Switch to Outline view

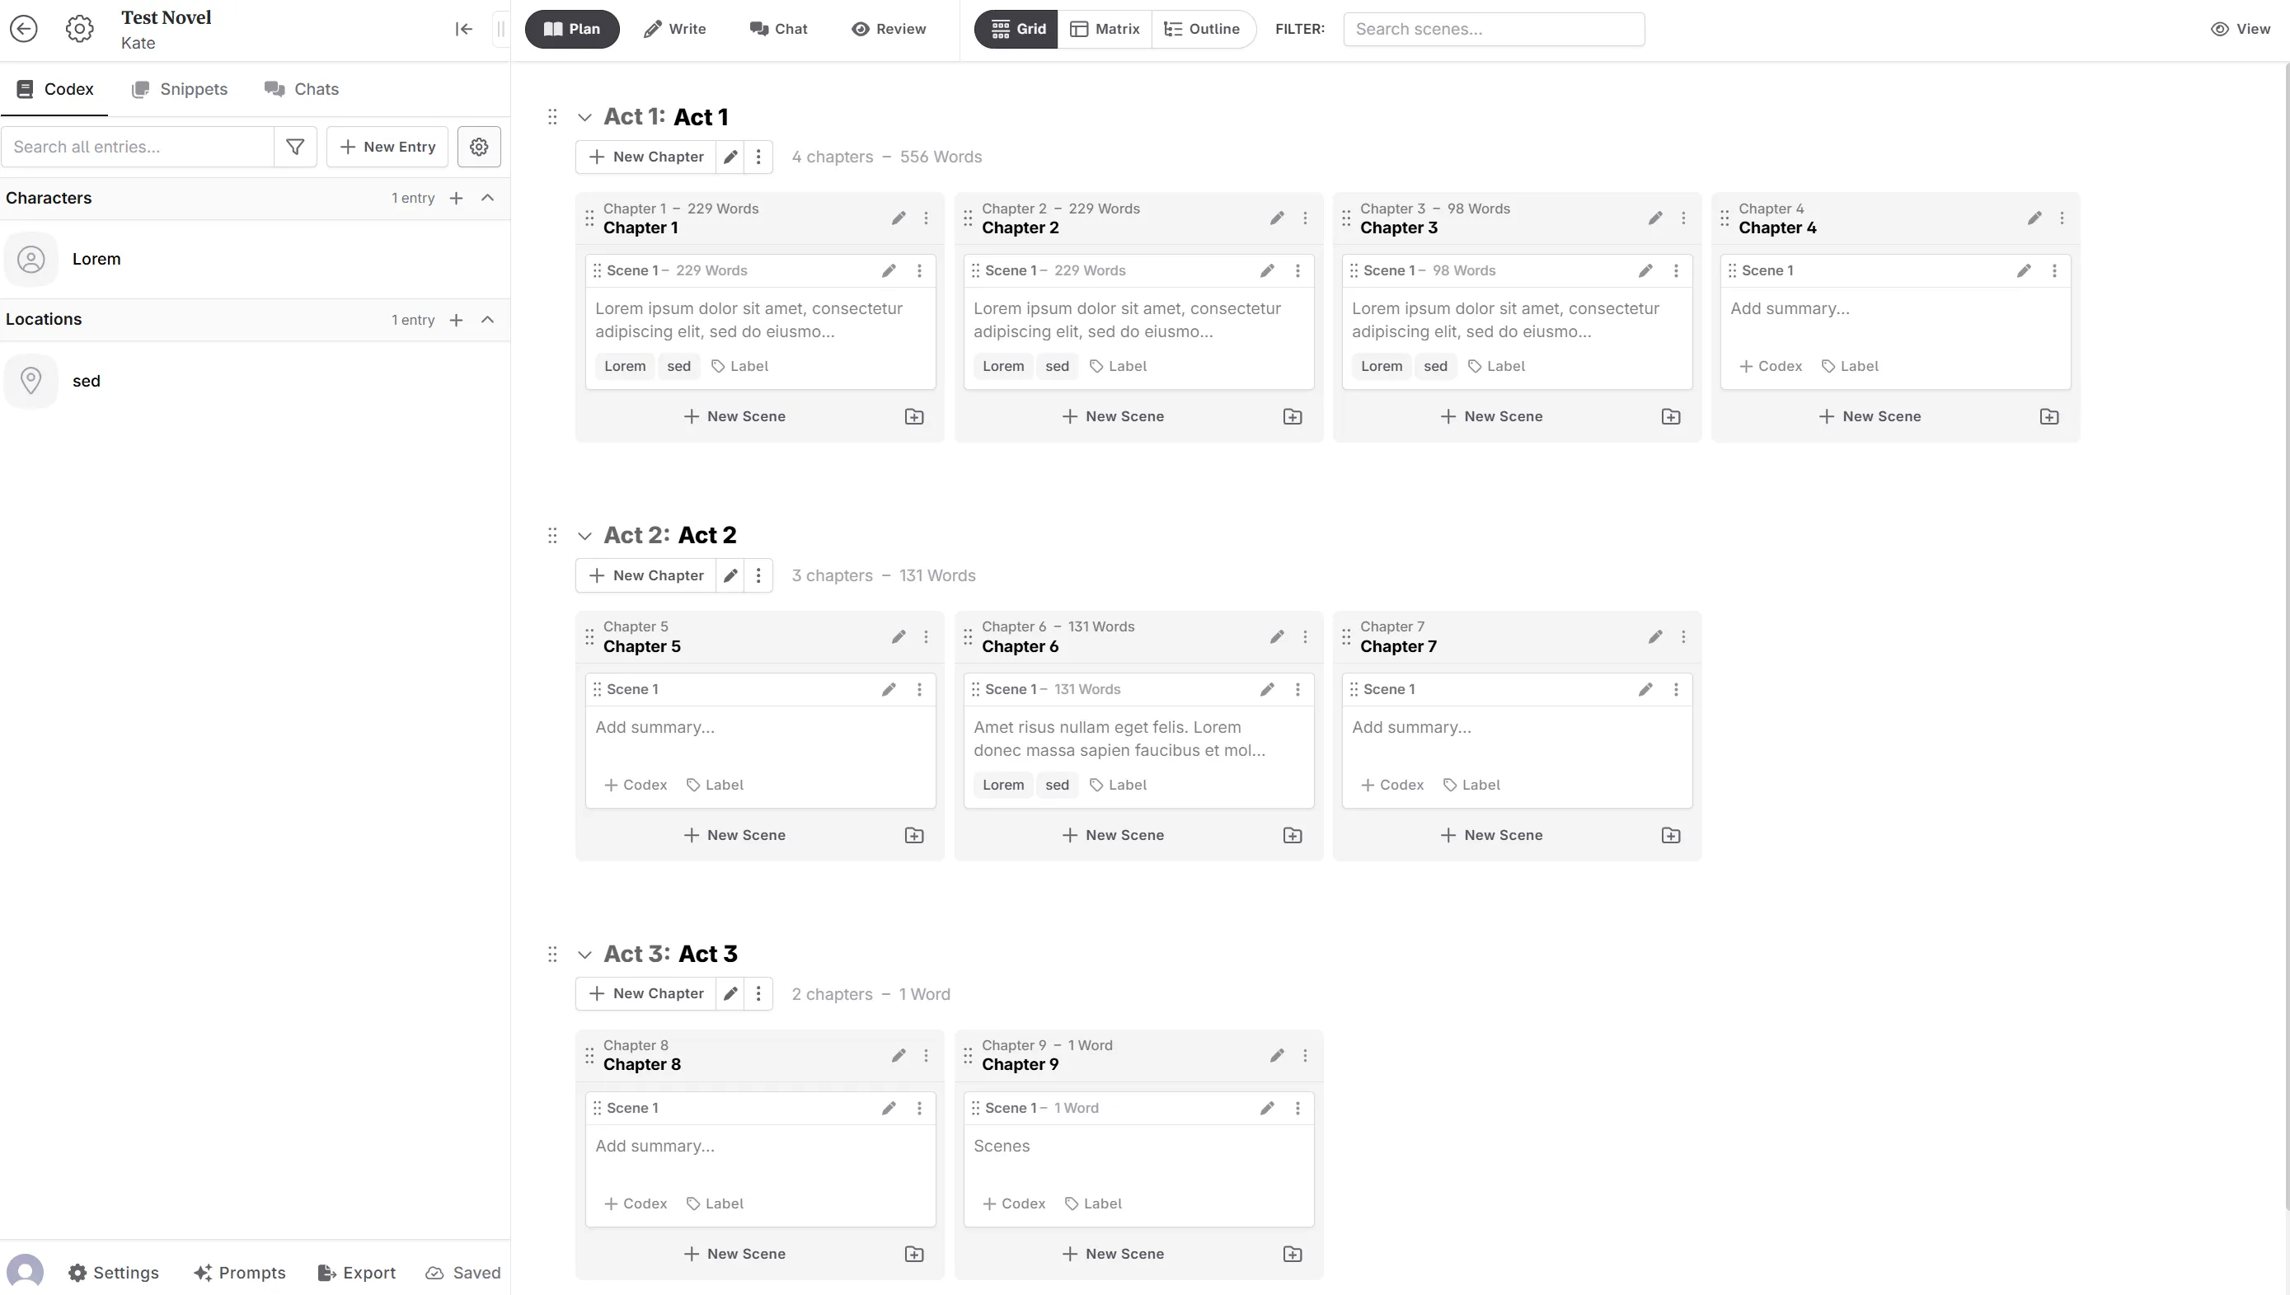pos(1203,29)
